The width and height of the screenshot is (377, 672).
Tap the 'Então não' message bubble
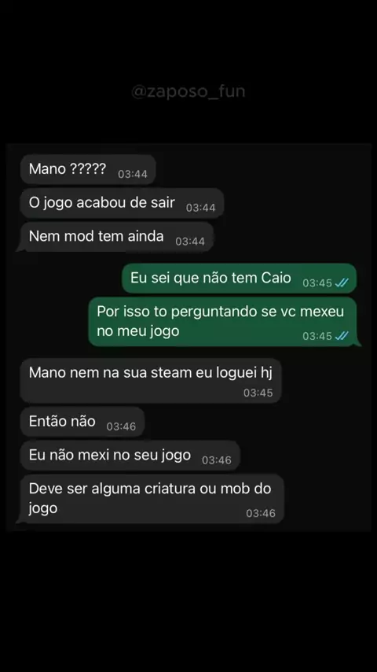pyautogui.click(x=82, y=422)
